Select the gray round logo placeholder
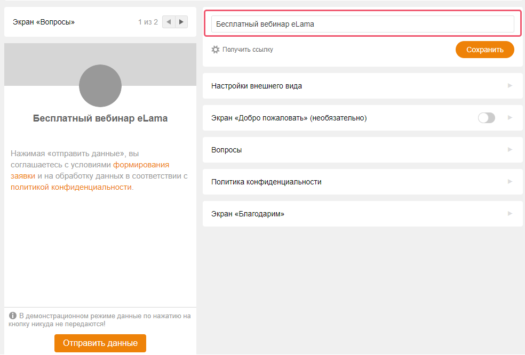 coord(100,86)
